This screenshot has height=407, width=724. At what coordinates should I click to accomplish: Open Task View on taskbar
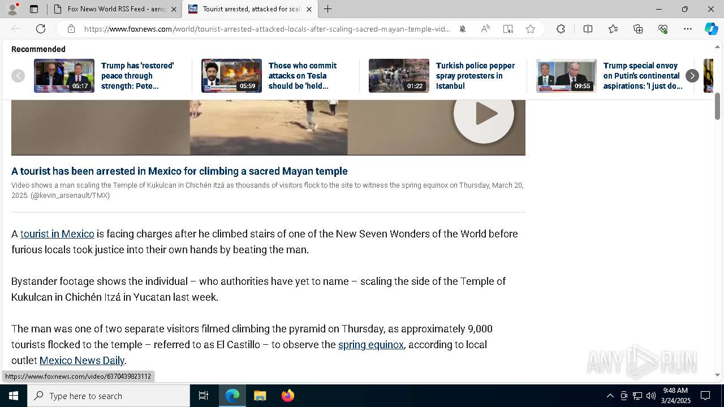[x=204, y=396]
